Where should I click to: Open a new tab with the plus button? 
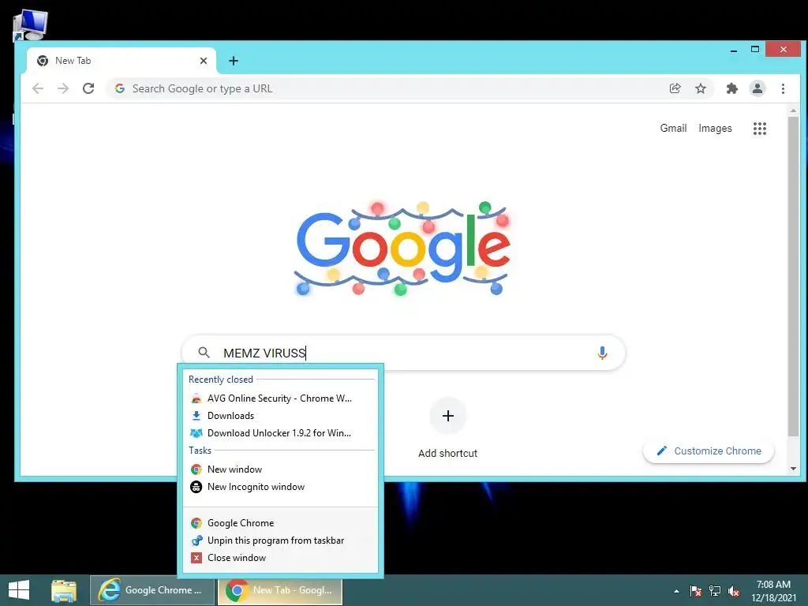[x=234, y=61]
